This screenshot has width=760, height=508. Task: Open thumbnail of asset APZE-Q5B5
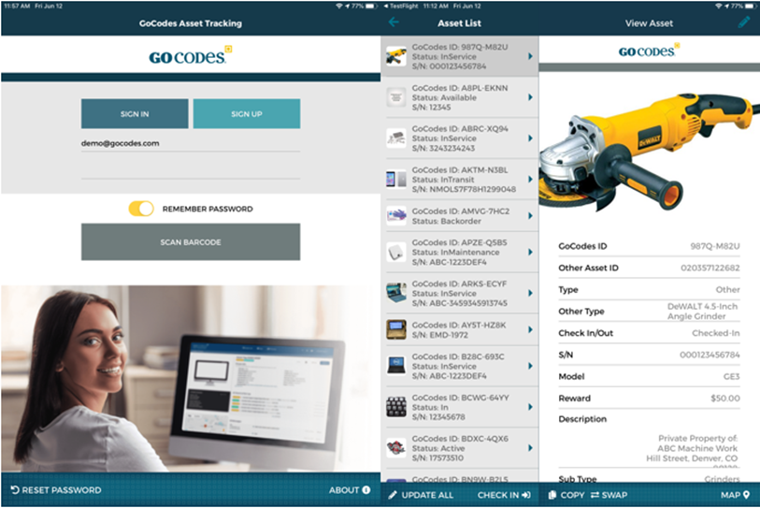tap(396, 252)
